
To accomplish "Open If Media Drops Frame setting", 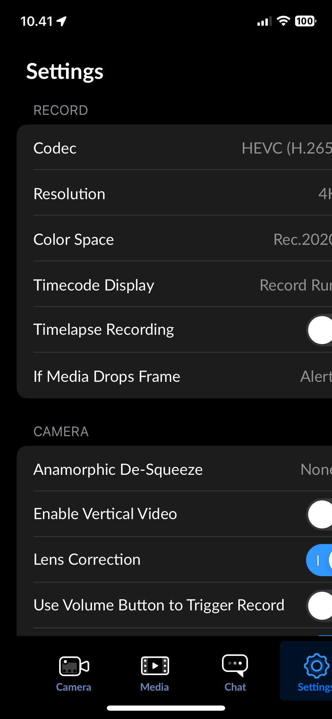I will [174, 376].
